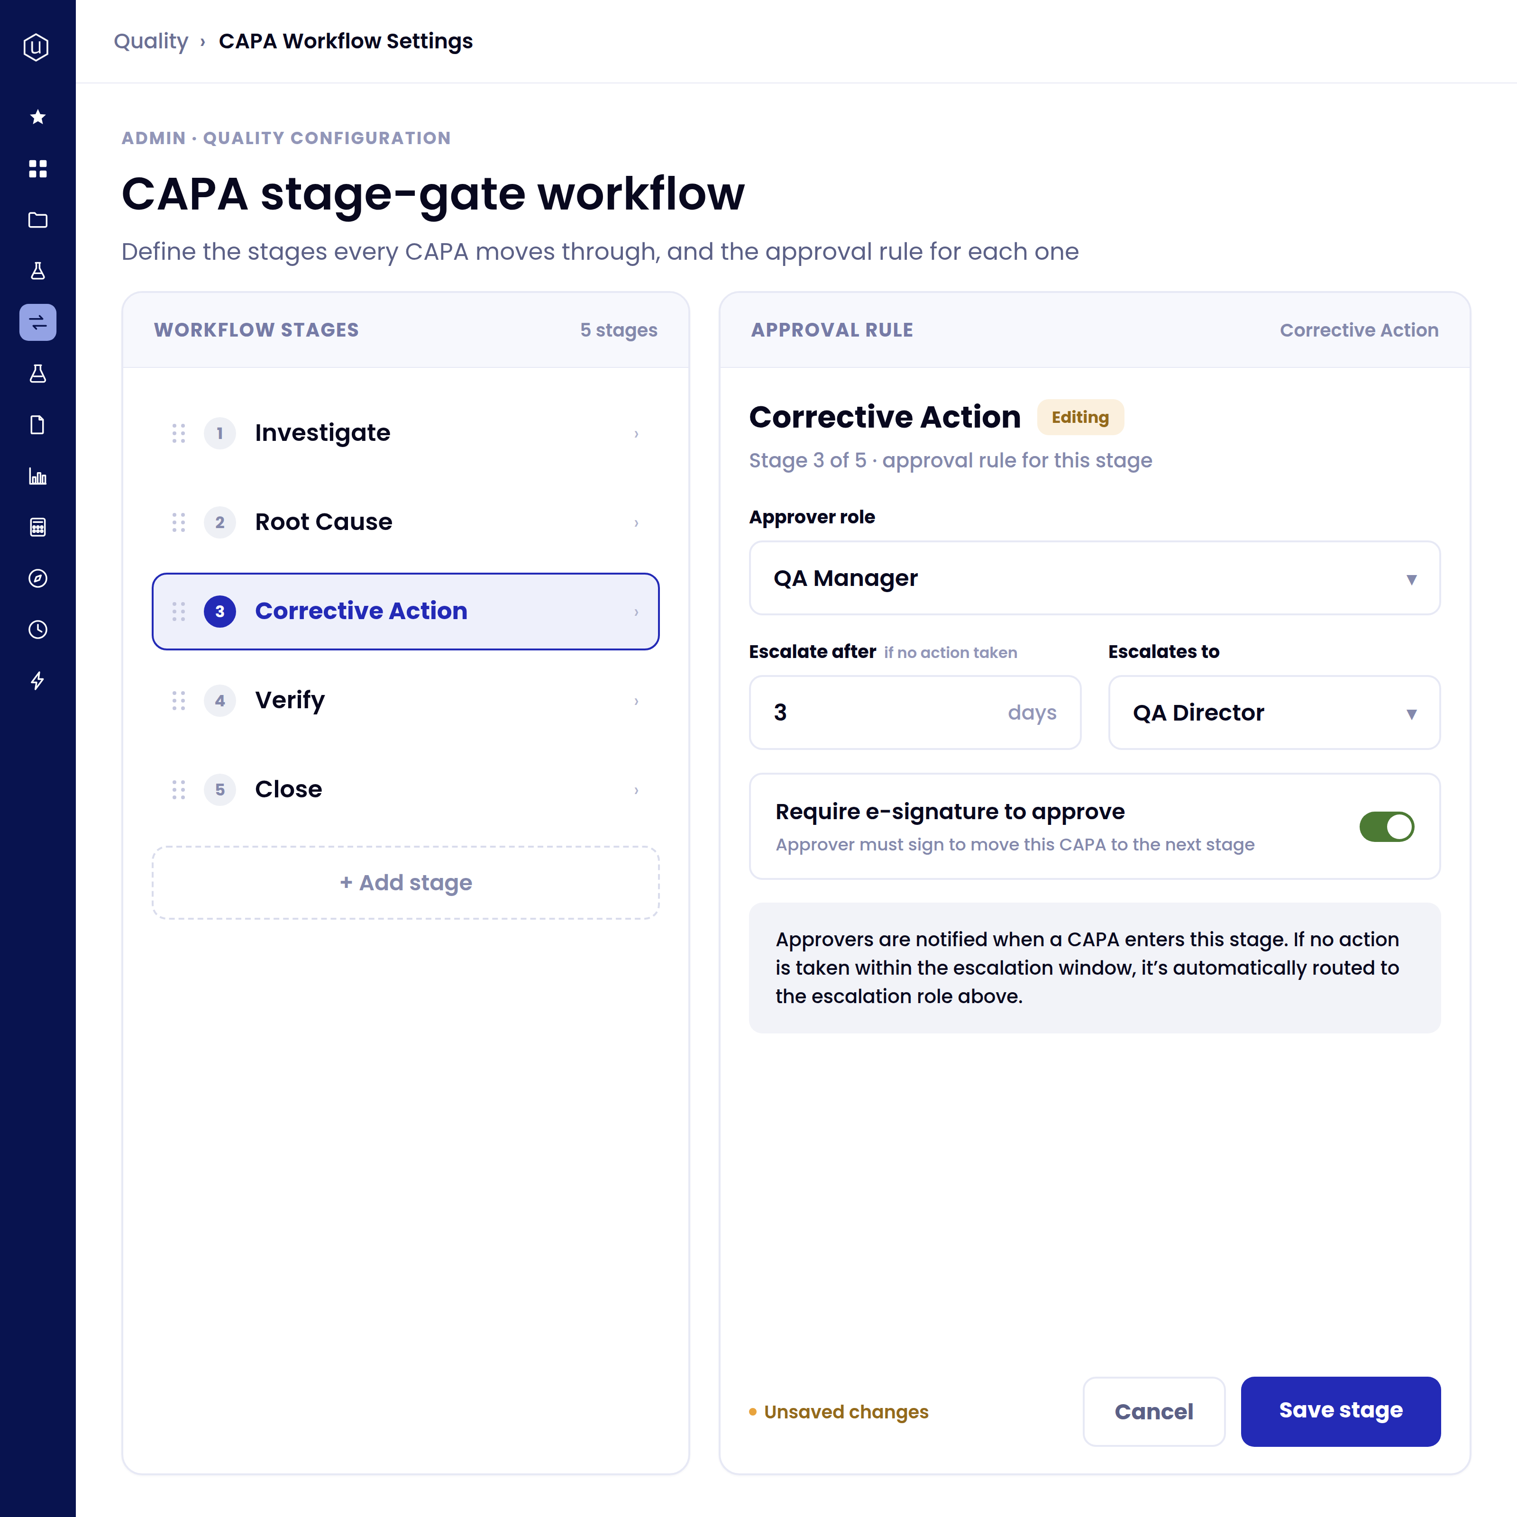Open the lower flask icon in sidebar

[x=37, y=374]
